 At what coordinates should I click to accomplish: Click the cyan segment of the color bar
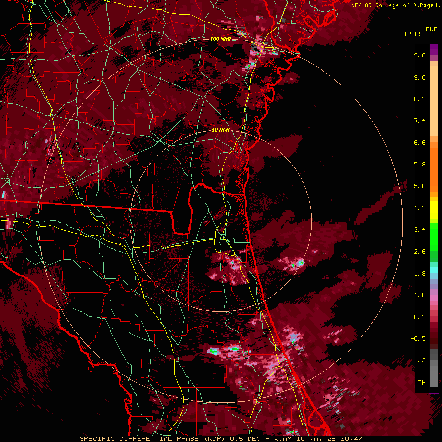coord(434,270)
